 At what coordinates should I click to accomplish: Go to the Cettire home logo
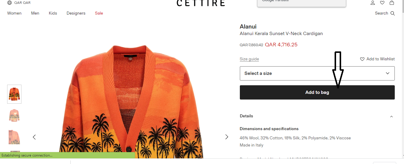coord(201,3)
